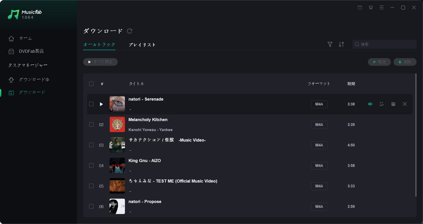The image size is (423, 224).
Task: Open the Melancholy Kitchen album thumbnail
Action: pos(117,124)
